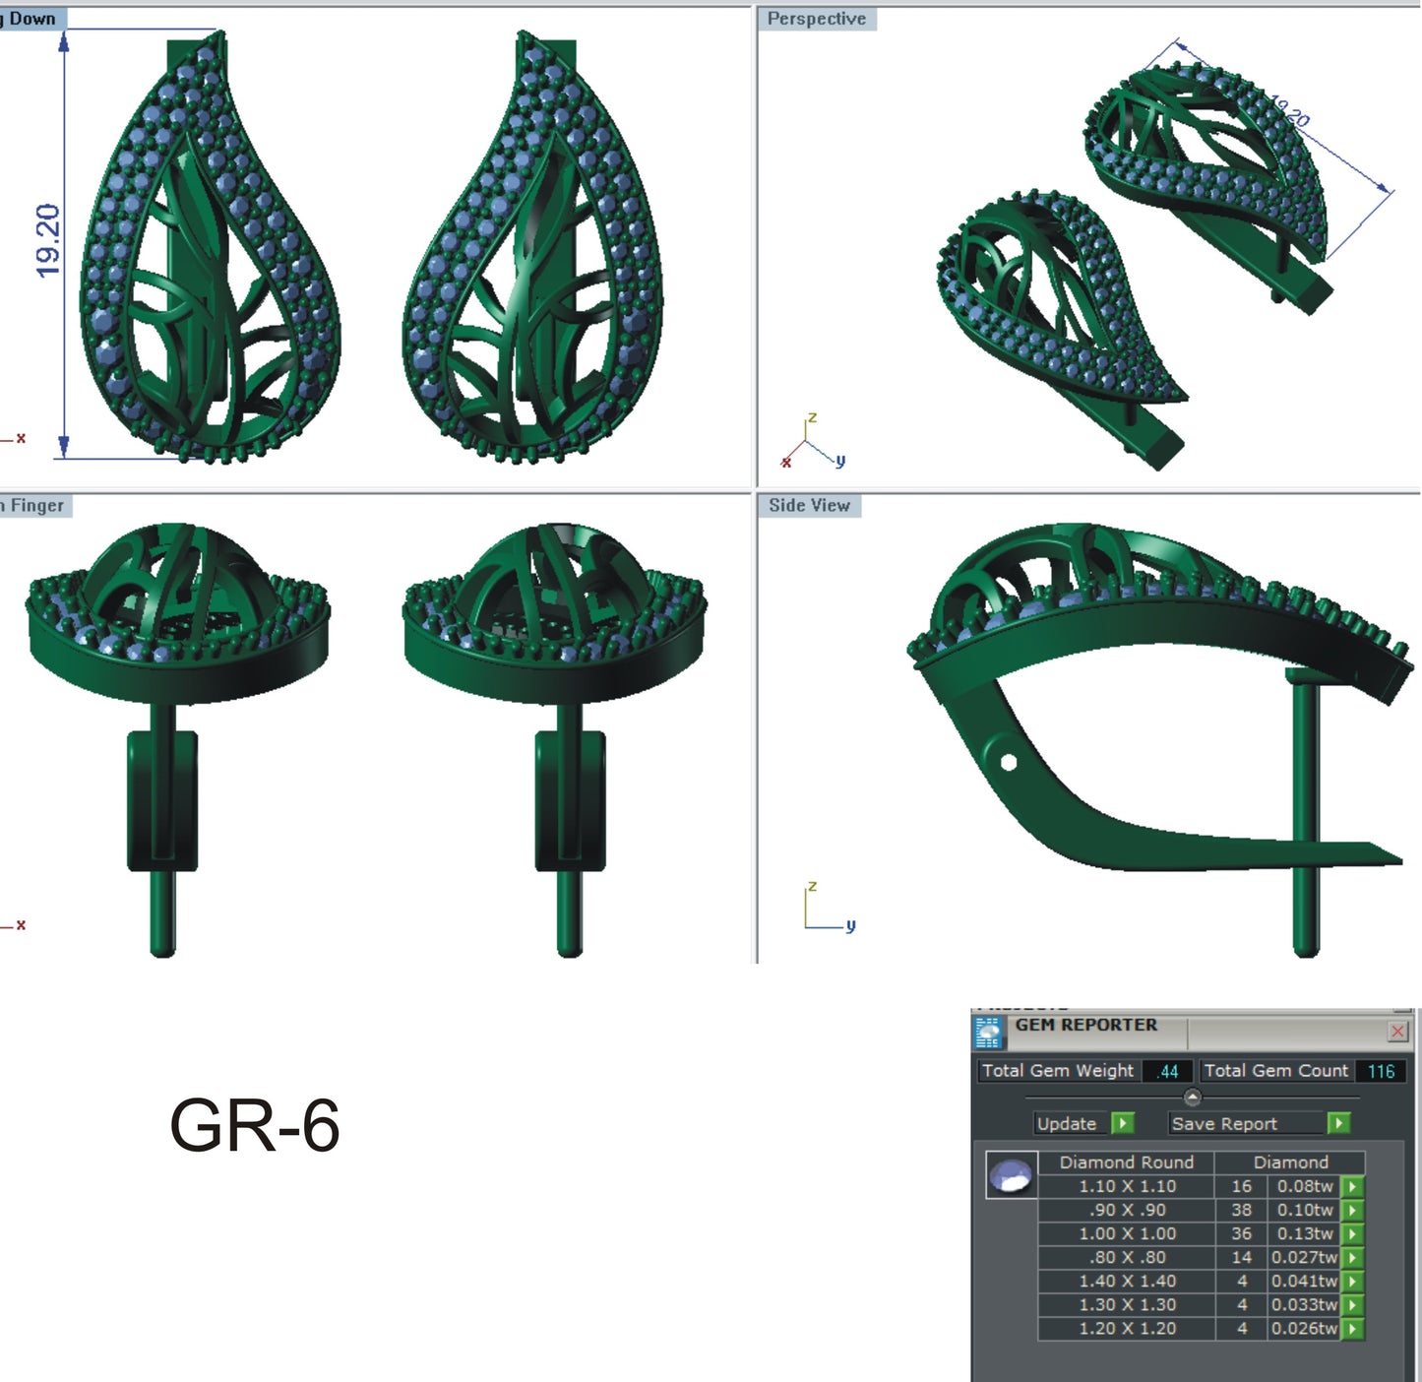The width and height of the screenshot is (1422, 1382).
Task: Activate the Side View viewport title
Action: [x=809, y=505]
